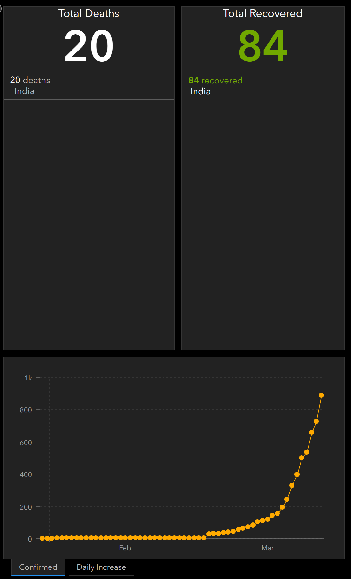Click the Total Recovered panel title
Screen dimensions: 351x579
(263, 13)
